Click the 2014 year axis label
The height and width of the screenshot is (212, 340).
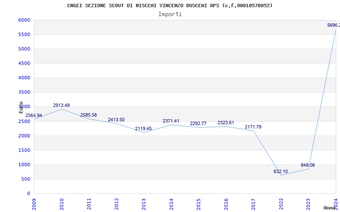(x=171, y=204)
